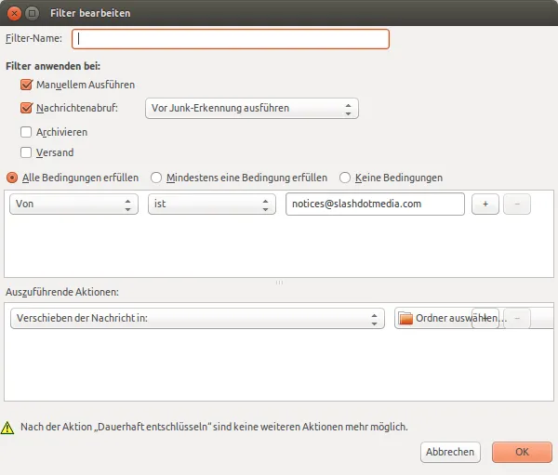Enable the Versand checkbox

(26, 152)
